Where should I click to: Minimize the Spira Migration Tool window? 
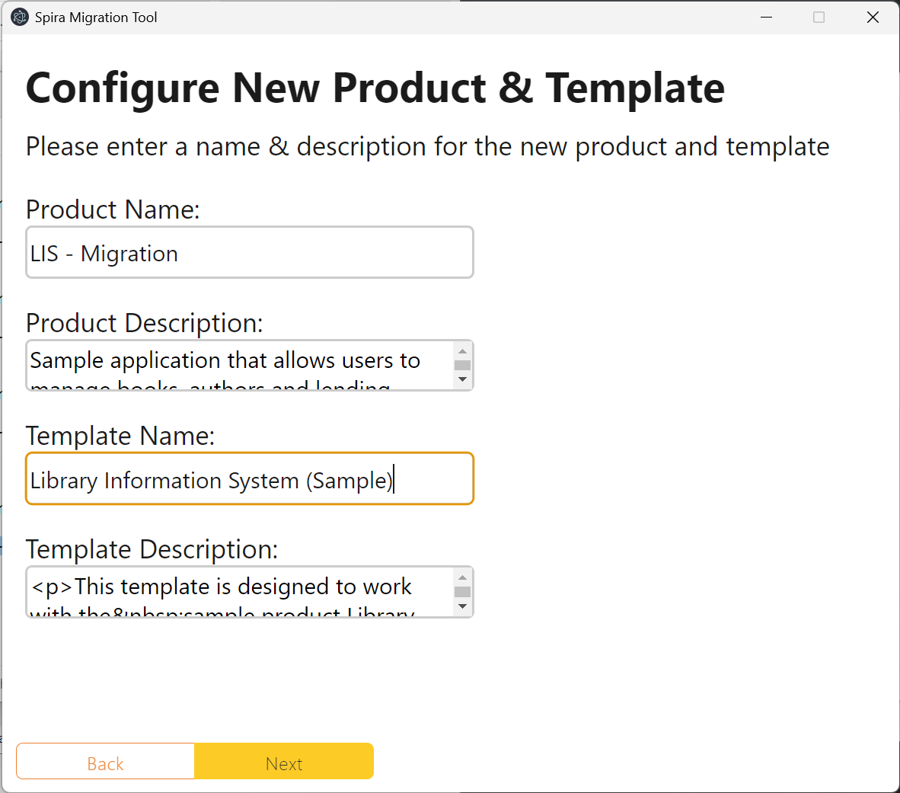click(766, 18)
